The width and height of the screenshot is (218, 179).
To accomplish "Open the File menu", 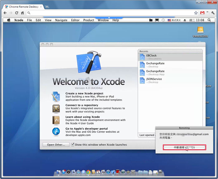I will [x=29, y=20].
